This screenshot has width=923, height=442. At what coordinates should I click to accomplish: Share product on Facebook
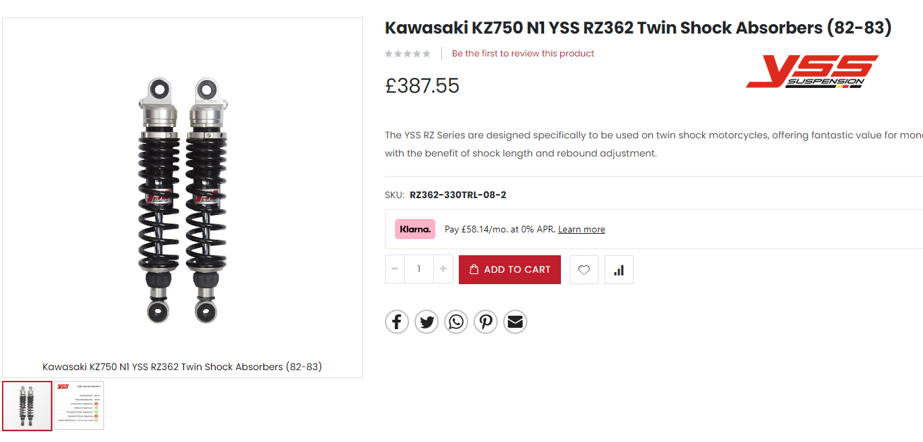point(397,322)
